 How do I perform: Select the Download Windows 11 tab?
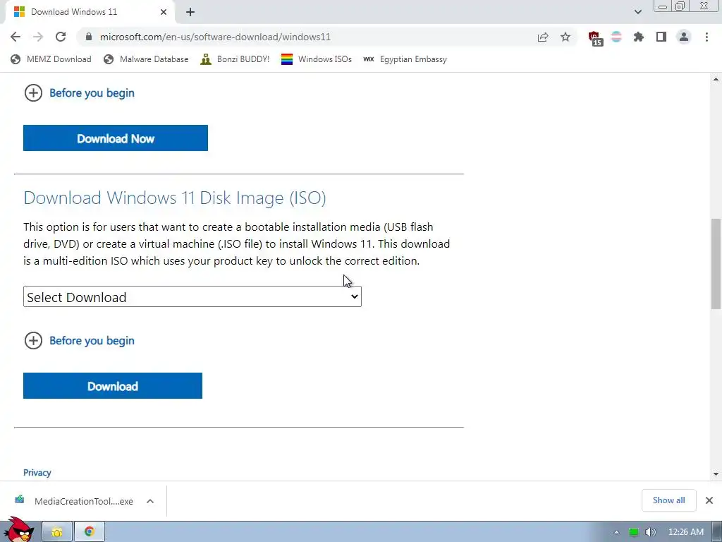[x=90, y=12]
